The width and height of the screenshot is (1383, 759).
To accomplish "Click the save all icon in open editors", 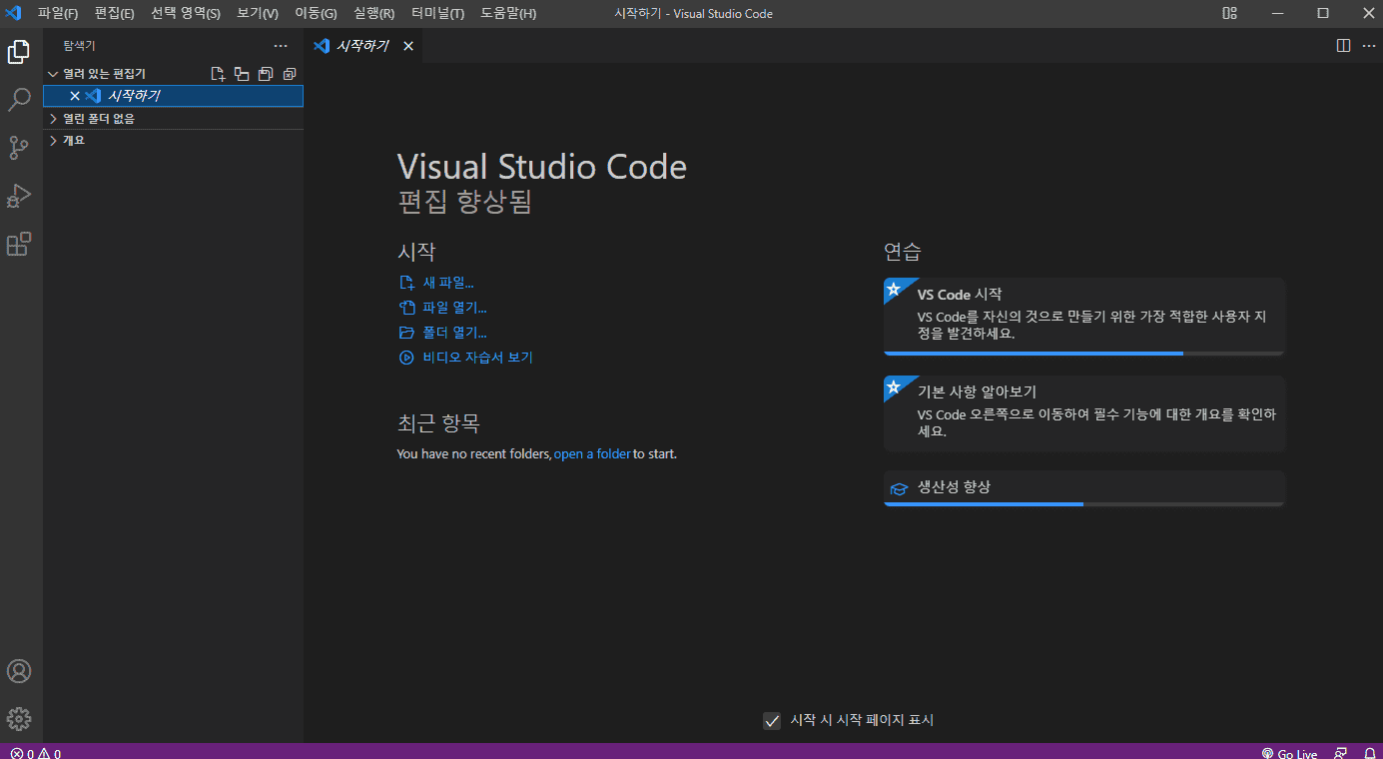I will (266, 74).
